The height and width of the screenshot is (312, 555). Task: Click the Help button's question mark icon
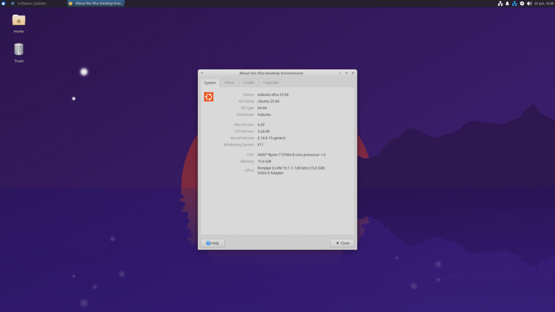tap(208, 243)
